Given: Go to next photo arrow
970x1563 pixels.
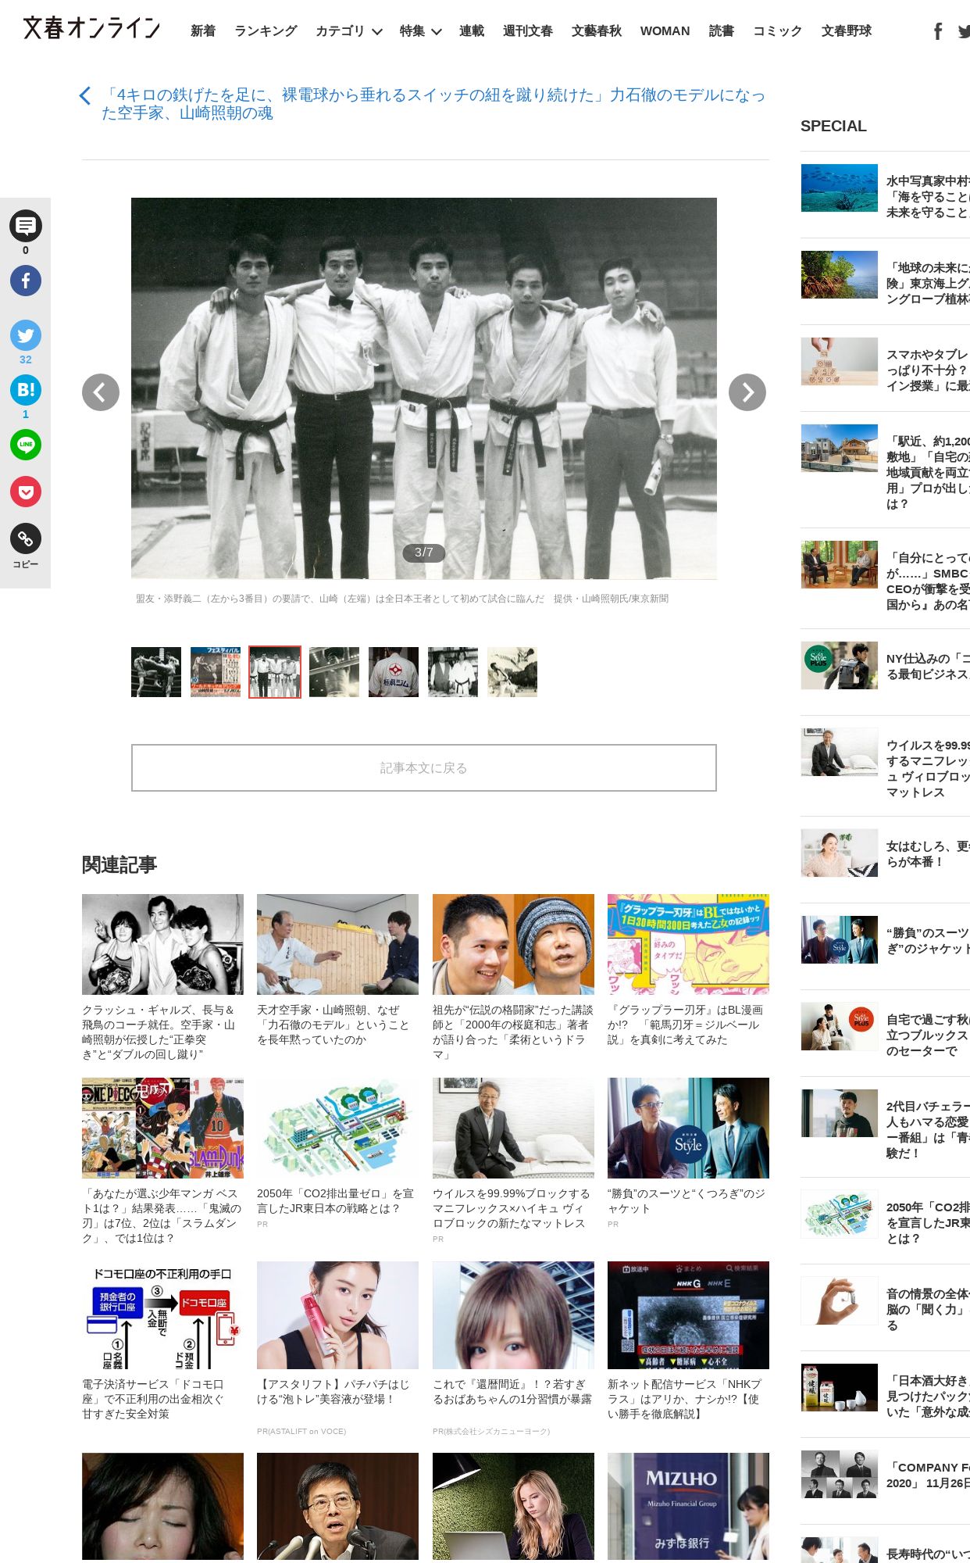Looking at the screenshot, I should (747, 392).
